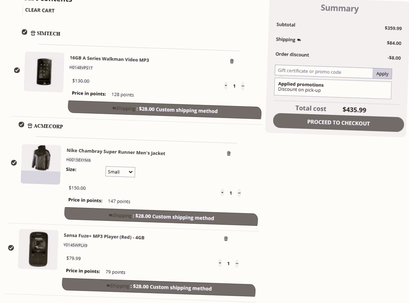
Task: Click Apply promo code button
Action: (x=382, y=74)
